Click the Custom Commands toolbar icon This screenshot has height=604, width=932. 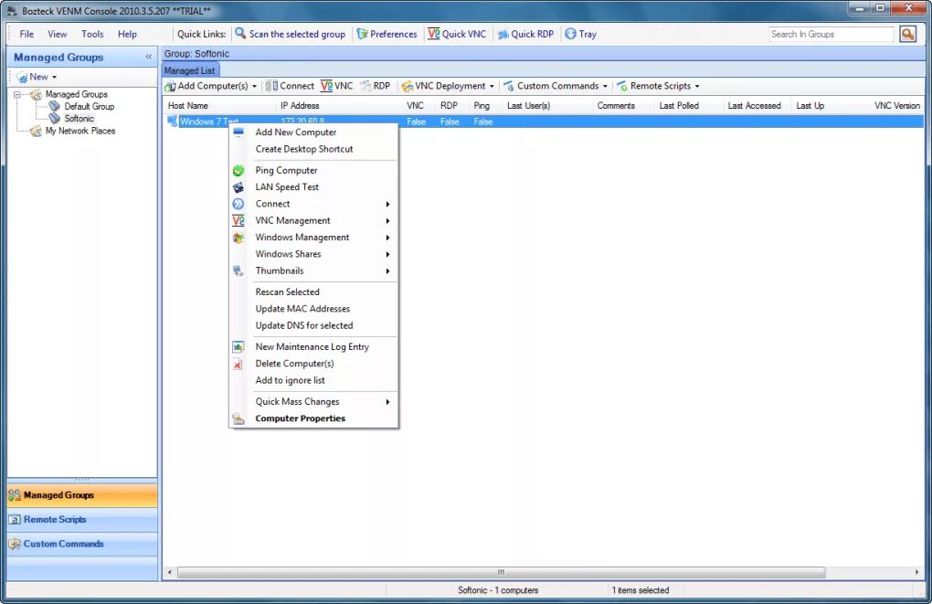click(x=509, y=86)
